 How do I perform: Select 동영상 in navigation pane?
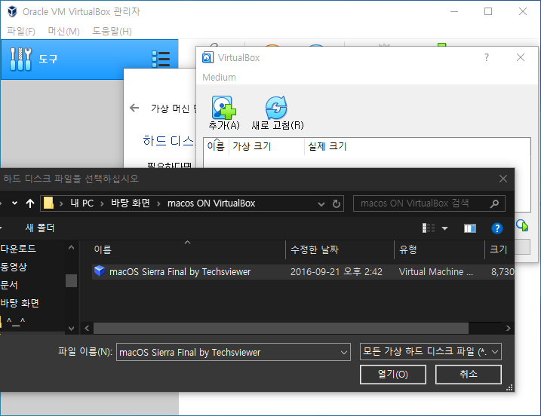(14, 267)
